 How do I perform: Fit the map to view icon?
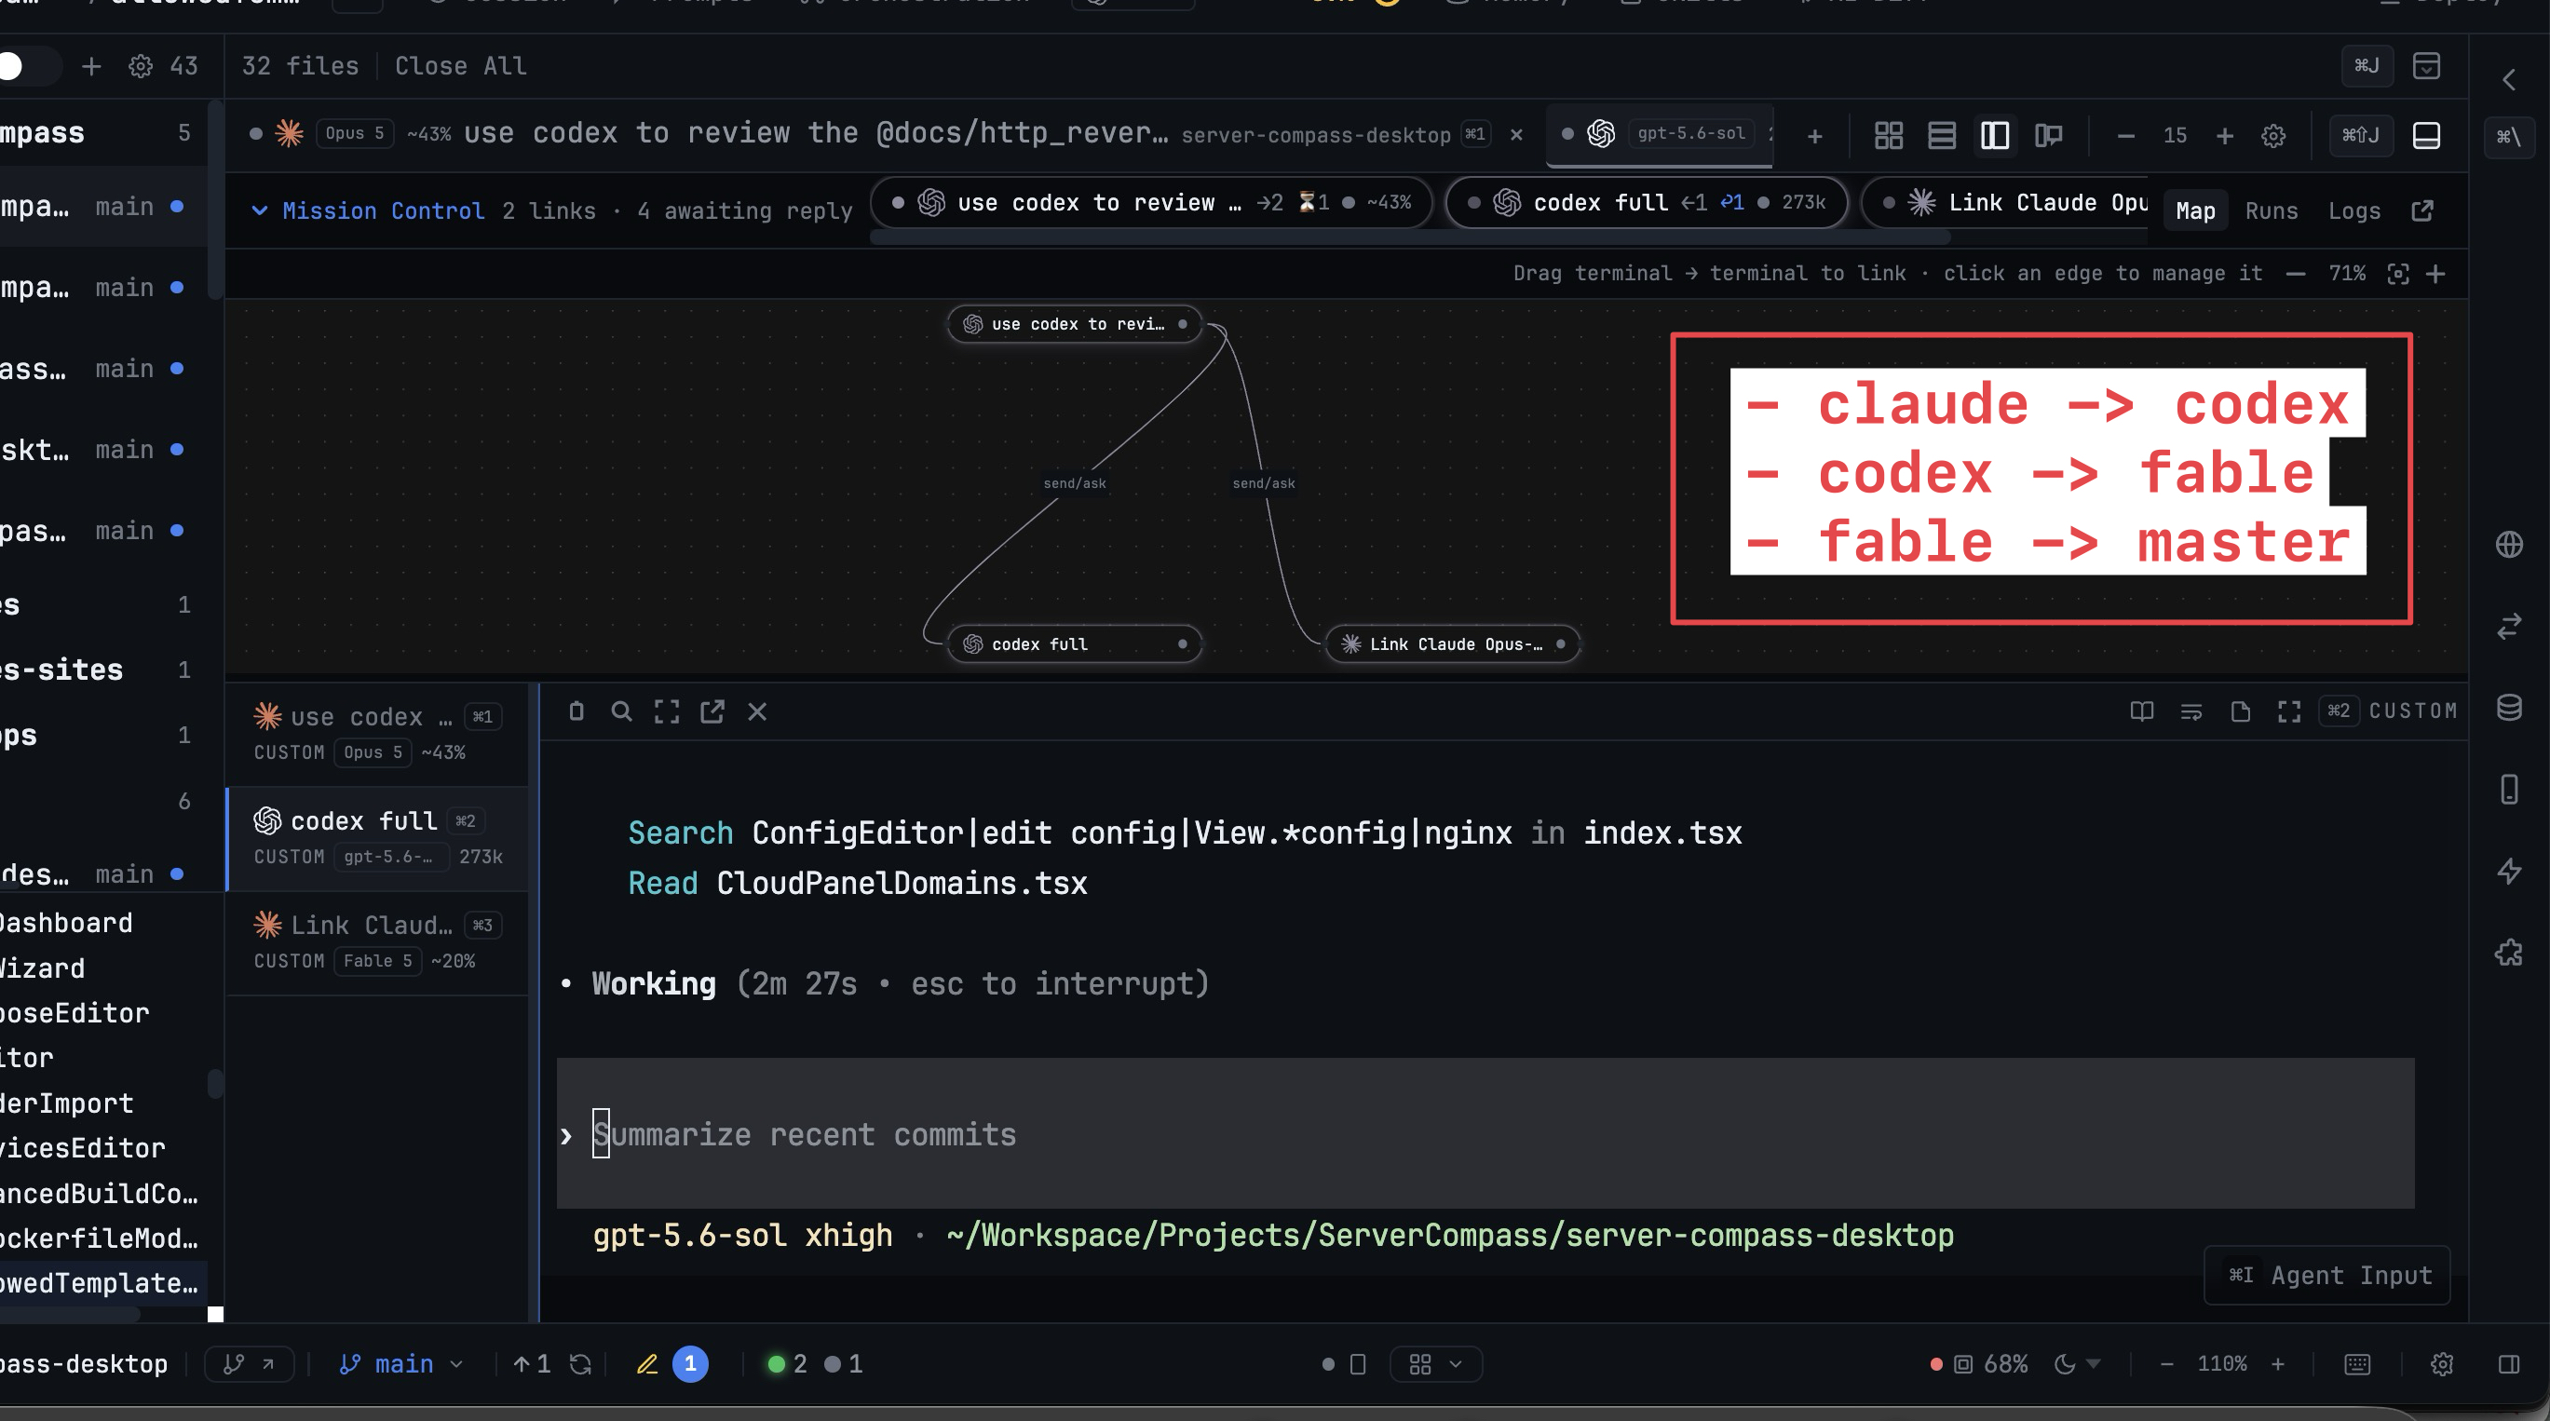[x=2397, y=274]
